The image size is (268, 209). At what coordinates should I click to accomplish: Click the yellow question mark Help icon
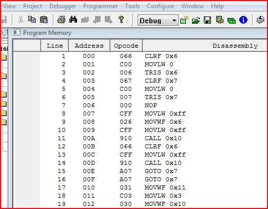pyautogui.click(x=121, y=20)
